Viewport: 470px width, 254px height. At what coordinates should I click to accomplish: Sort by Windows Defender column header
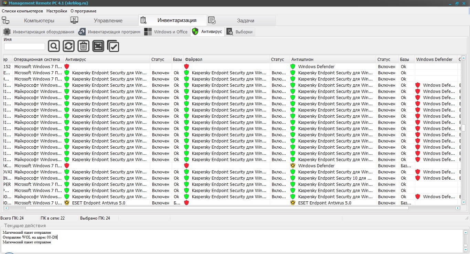pyautogui.click(x=436, y=60)
